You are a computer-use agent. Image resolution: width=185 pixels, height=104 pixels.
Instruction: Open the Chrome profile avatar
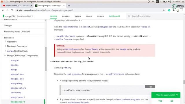point(178,10)
